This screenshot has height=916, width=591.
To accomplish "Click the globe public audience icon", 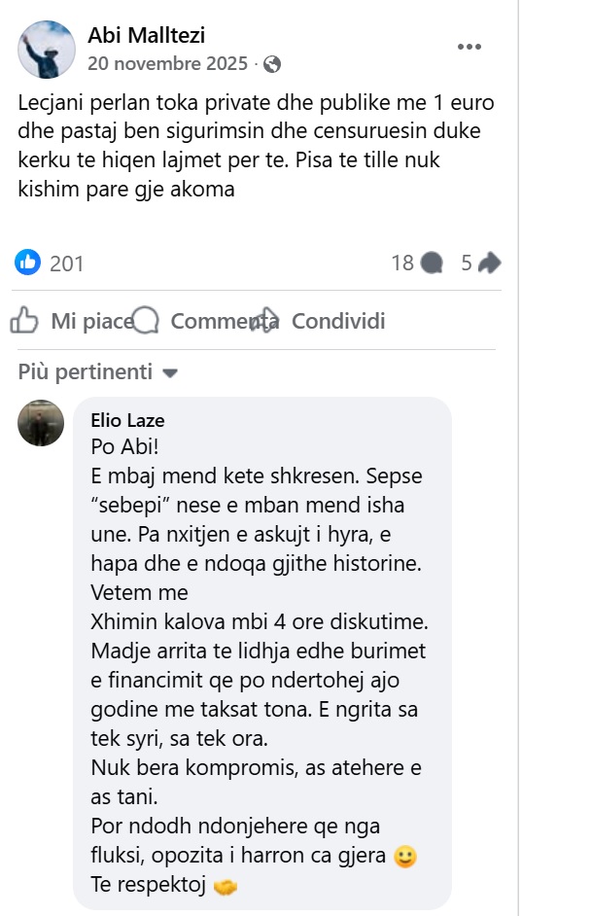I will point(272,64).
